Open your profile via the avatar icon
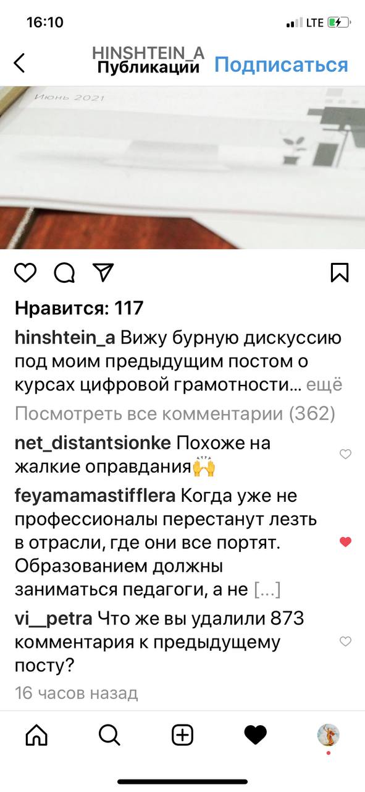The height and width of the screenshot is (792, 365). click(328, 735)
